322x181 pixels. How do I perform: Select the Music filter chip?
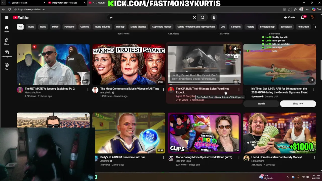coord(31,27)
